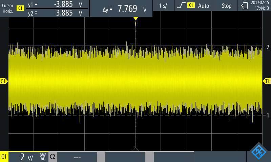Select the C1 channel ground marker

(x=4, y=81)
